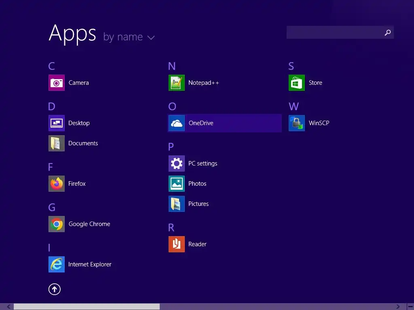Select the letter R group header
The width and height of the screenshot is (414, 310).
pos(171,228)
